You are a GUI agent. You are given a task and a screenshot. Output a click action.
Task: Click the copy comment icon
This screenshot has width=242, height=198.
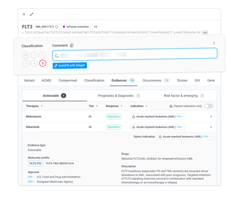pyautogui.click(x=72, y=46)
